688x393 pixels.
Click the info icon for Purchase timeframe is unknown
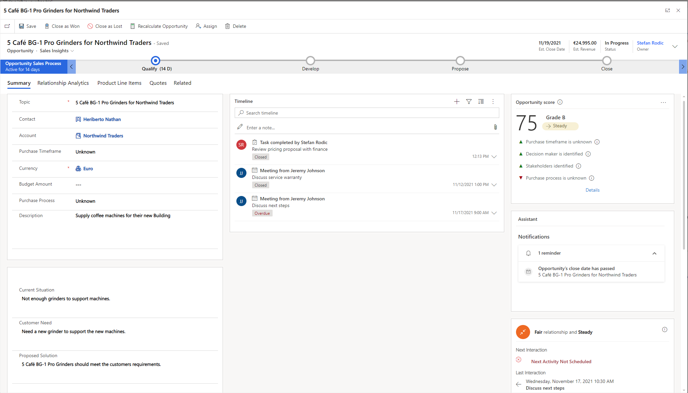tap(597, 142)
